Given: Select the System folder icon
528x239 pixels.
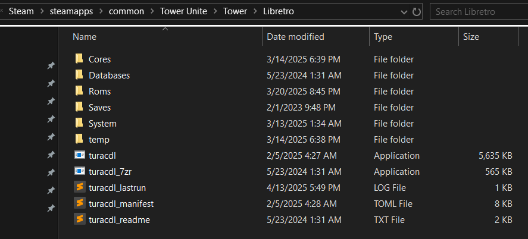Looking at the screenshot, I should click(x=79, y=124).
